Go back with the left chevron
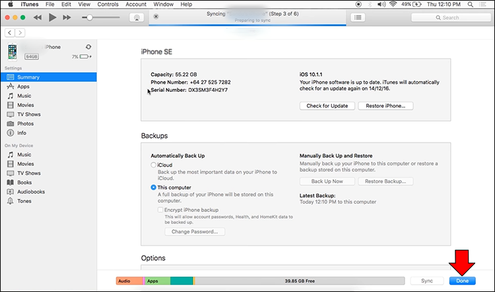Viewport: 495px width, 292px height. pyautogui.click(x=10, y=32)
